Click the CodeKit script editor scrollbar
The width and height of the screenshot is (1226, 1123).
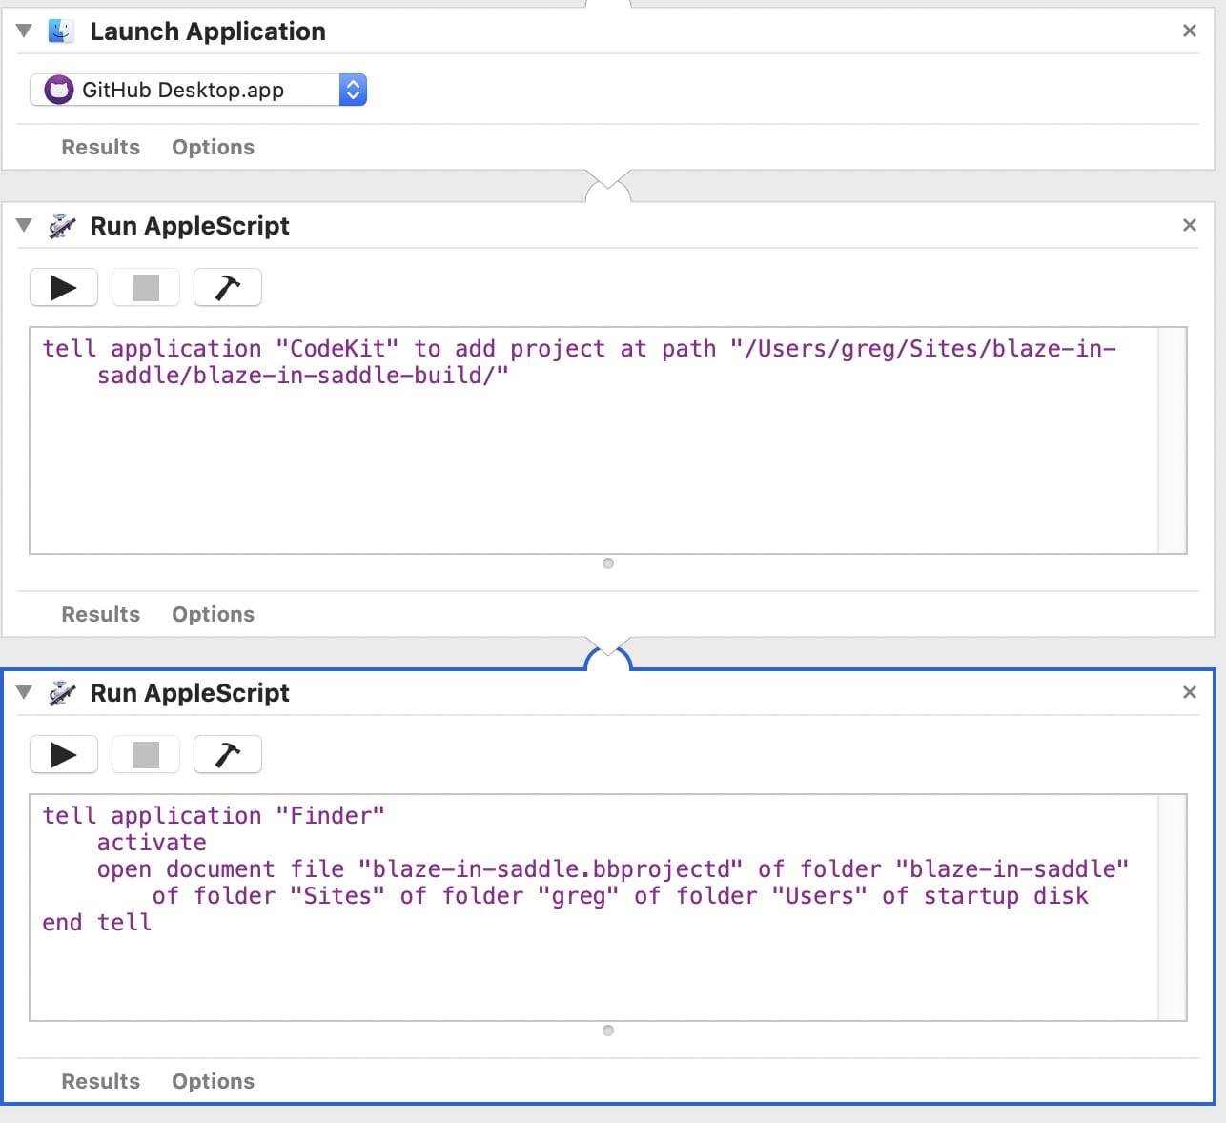(1172, 439)
